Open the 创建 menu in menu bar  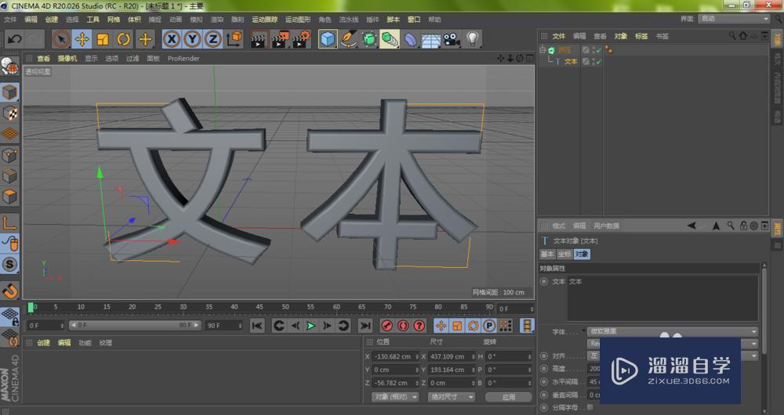[52, 20]
